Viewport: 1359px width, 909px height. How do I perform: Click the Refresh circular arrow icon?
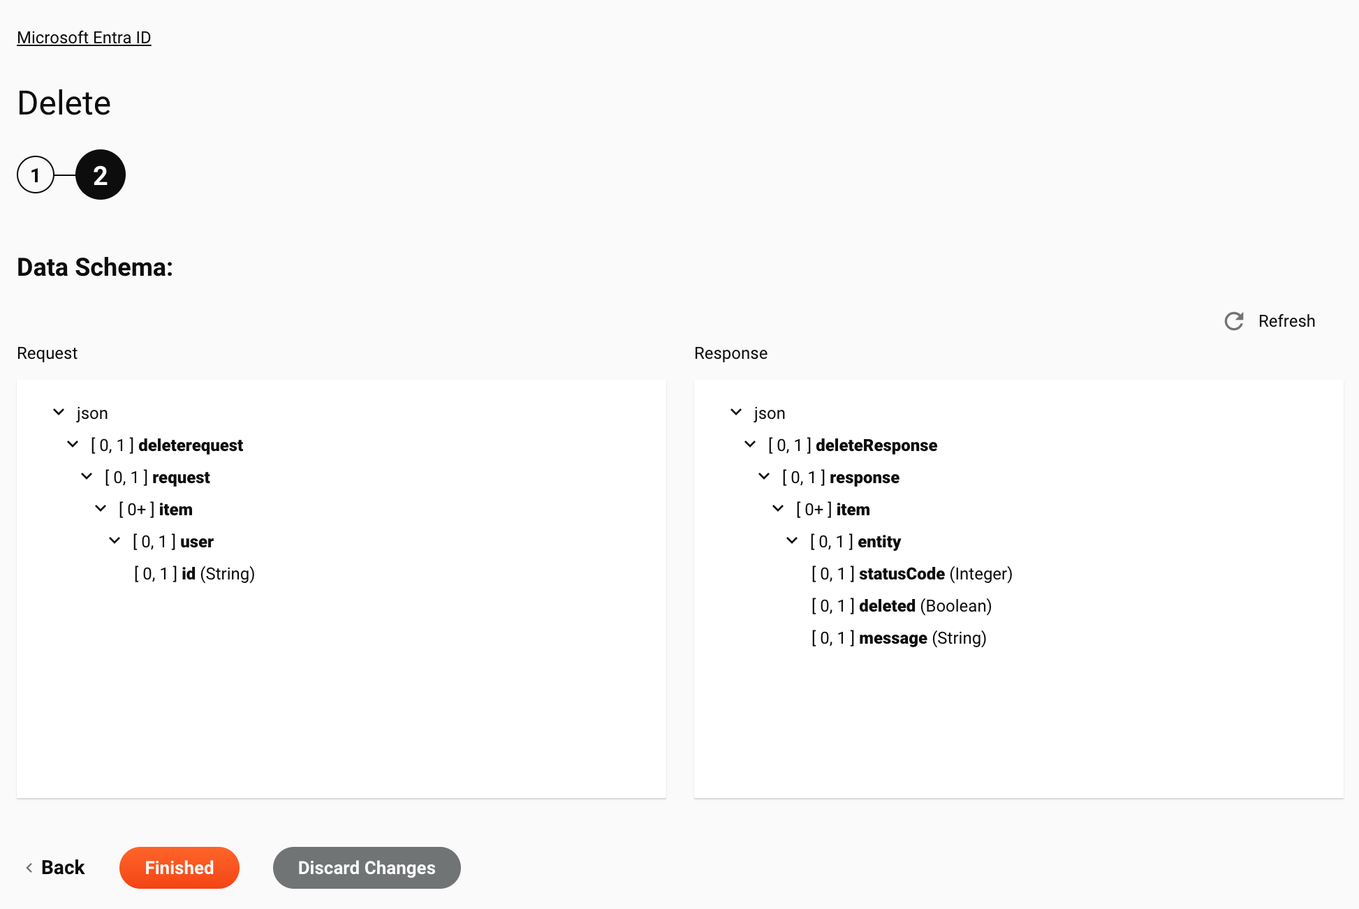(x=1234, y=320)
